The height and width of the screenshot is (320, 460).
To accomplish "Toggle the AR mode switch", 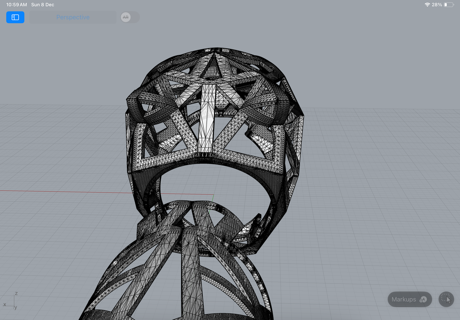I will 130,17.
